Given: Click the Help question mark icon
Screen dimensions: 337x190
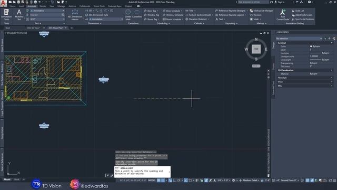Looking at the screenshot, I should 309,2.
